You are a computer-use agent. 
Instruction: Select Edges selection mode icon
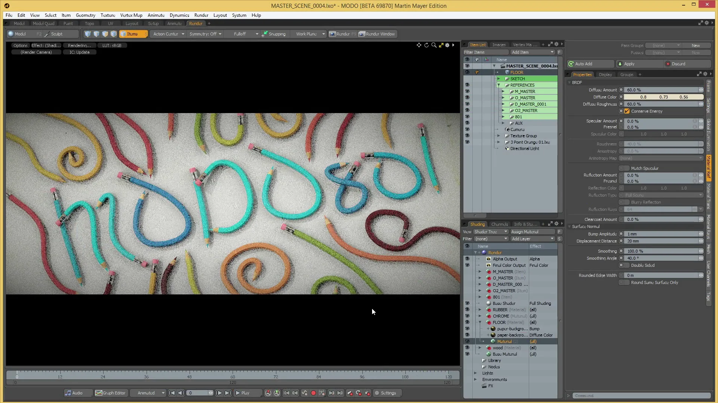[96, 34]
